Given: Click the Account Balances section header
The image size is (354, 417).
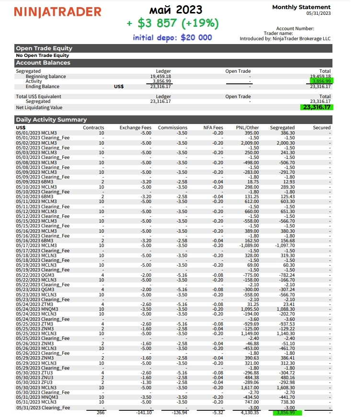Looking at the screenshot, I should coord(43,63).
